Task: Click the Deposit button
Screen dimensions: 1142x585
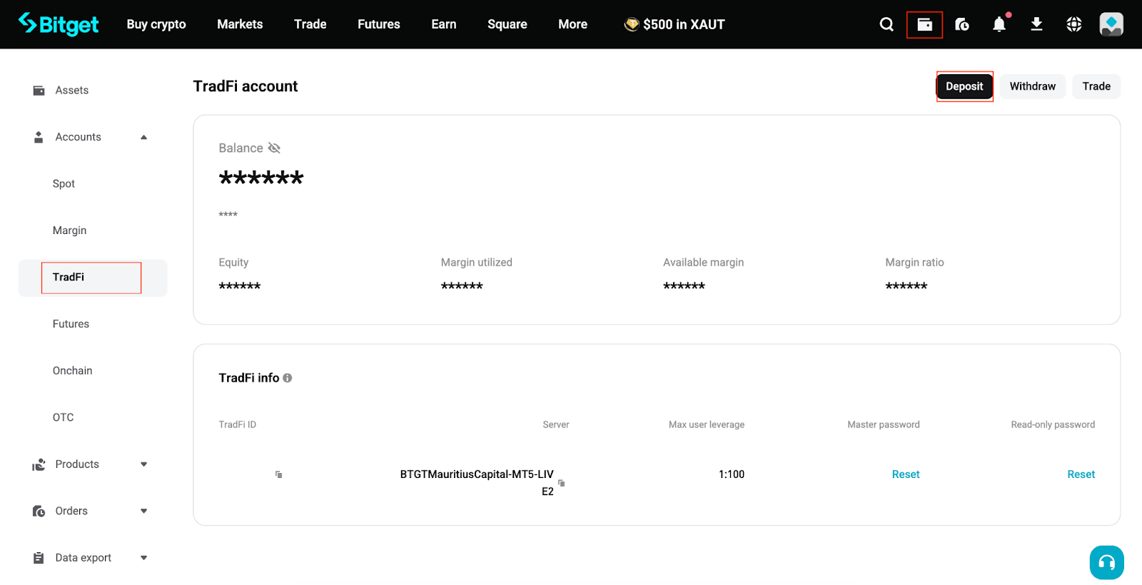Action: [x=964, y=86]
